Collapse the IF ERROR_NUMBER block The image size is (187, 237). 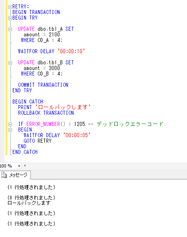point(10,124)
